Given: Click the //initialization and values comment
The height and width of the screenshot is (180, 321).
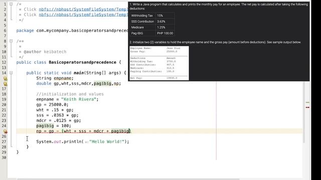Looking at the screenshot, I should coord(70,94).
